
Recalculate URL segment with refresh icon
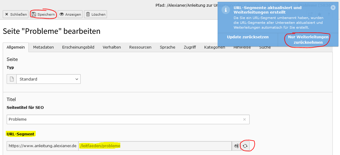(x=245, y=146)
